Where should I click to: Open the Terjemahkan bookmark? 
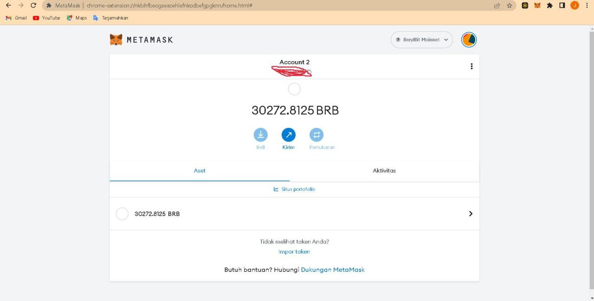coord(110,18)
